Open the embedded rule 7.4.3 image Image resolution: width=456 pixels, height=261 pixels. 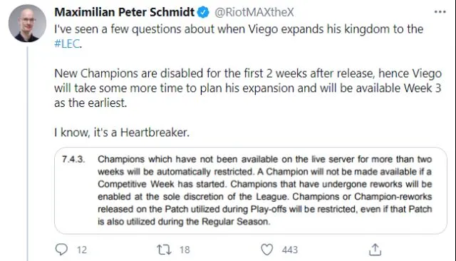point(250,190)
